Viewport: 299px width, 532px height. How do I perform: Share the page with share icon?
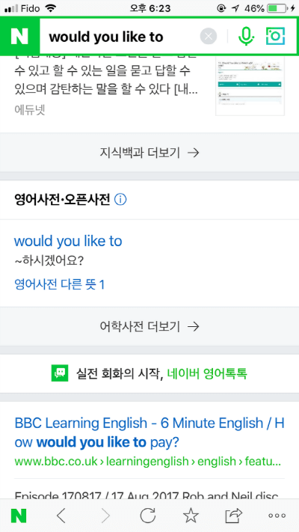click(x=234, y=516)
